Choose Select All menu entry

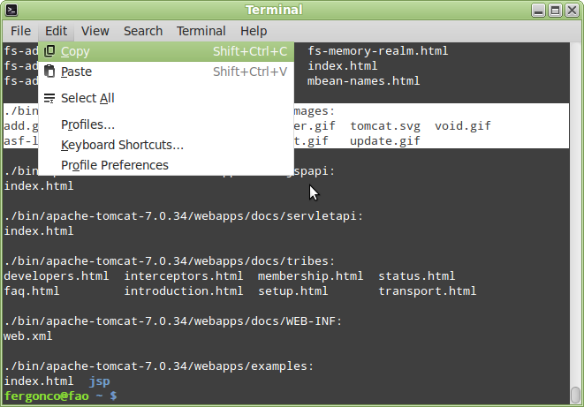pyautogui.click(x=166, y=98)
